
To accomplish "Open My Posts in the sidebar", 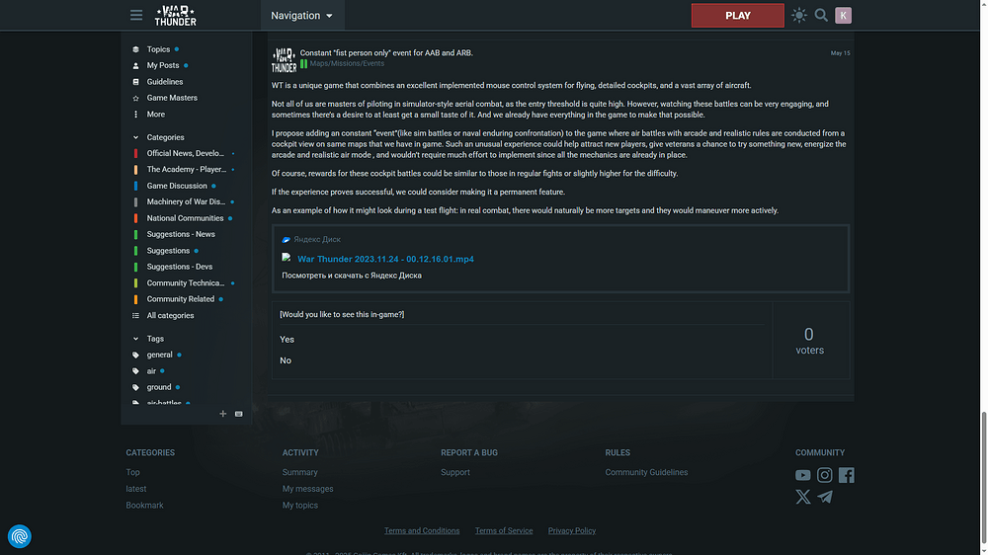I will [163, 65].
